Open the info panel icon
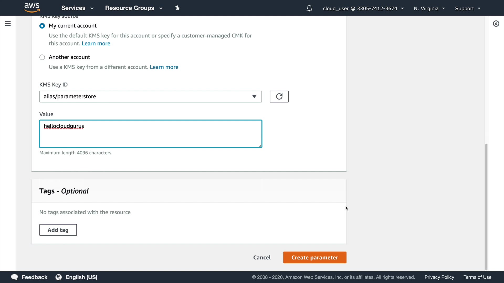 [496, 24]
